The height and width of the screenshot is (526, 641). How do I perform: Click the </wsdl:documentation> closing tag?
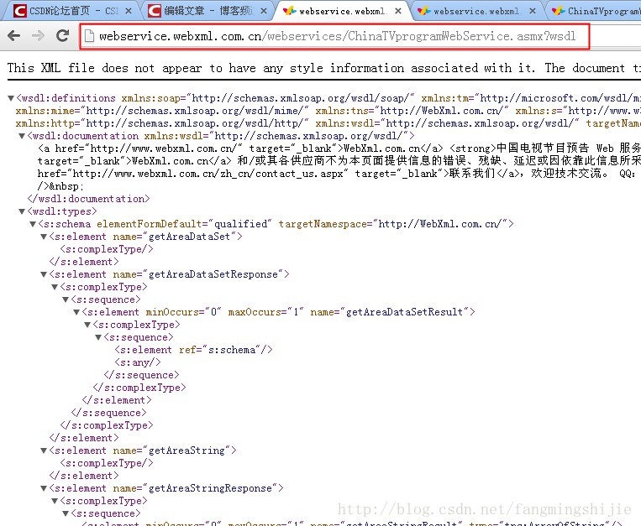[x=88, y=199]
